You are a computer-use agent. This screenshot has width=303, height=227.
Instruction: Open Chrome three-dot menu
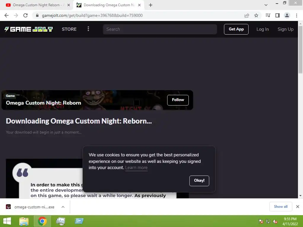296,15
